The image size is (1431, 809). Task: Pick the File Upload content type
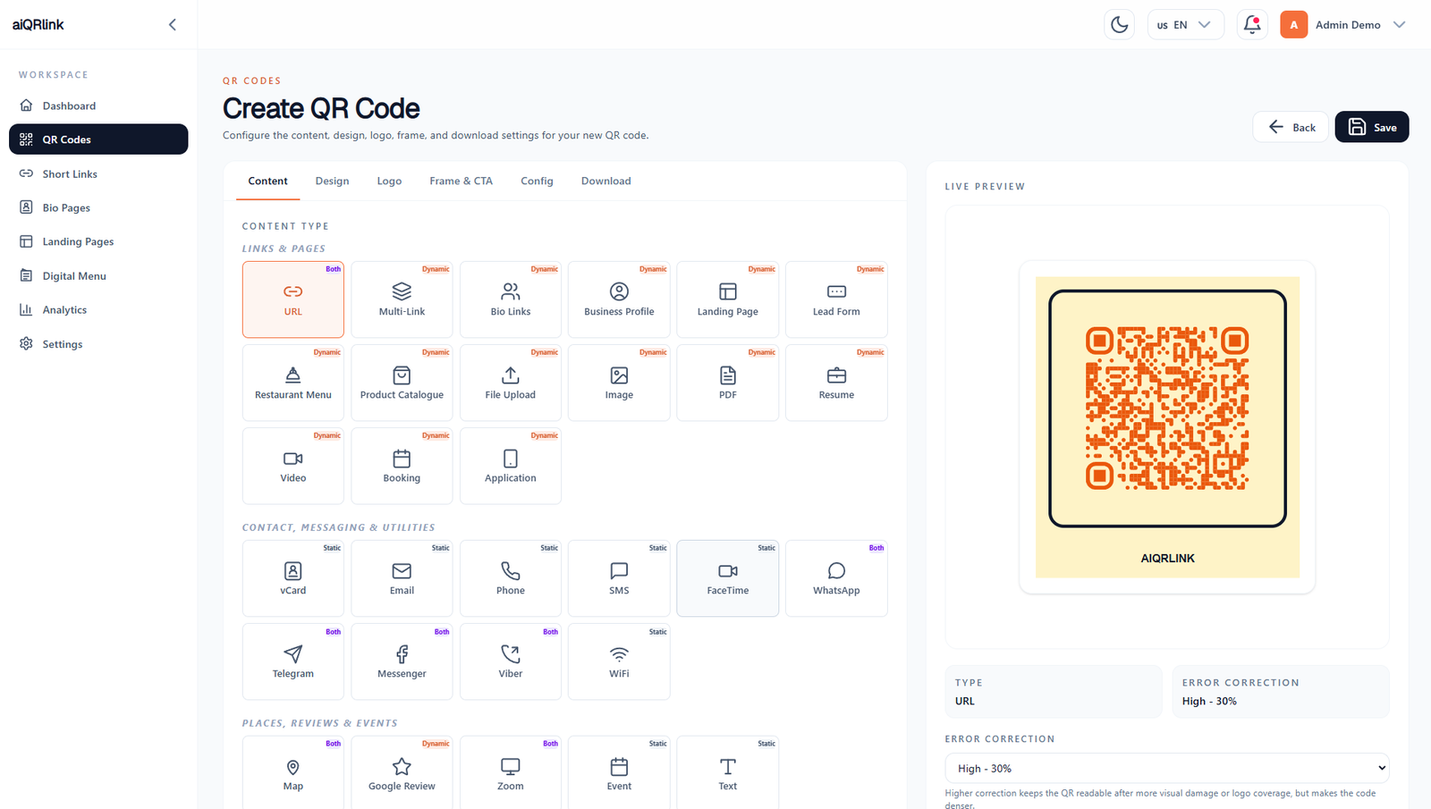coord(511,383)
